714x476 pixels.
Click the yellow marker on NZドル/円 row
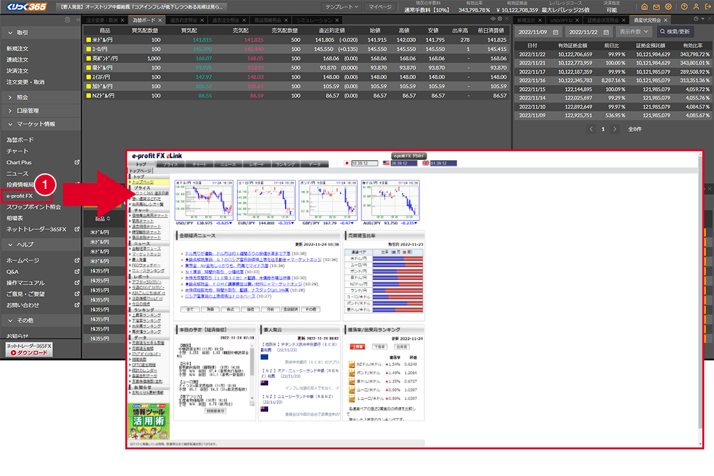pos(89,95)
